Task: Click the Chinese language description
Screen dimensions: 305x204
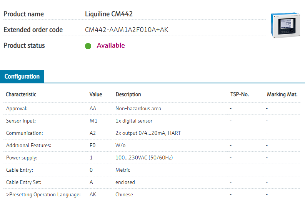Action: tap(124, 194)
